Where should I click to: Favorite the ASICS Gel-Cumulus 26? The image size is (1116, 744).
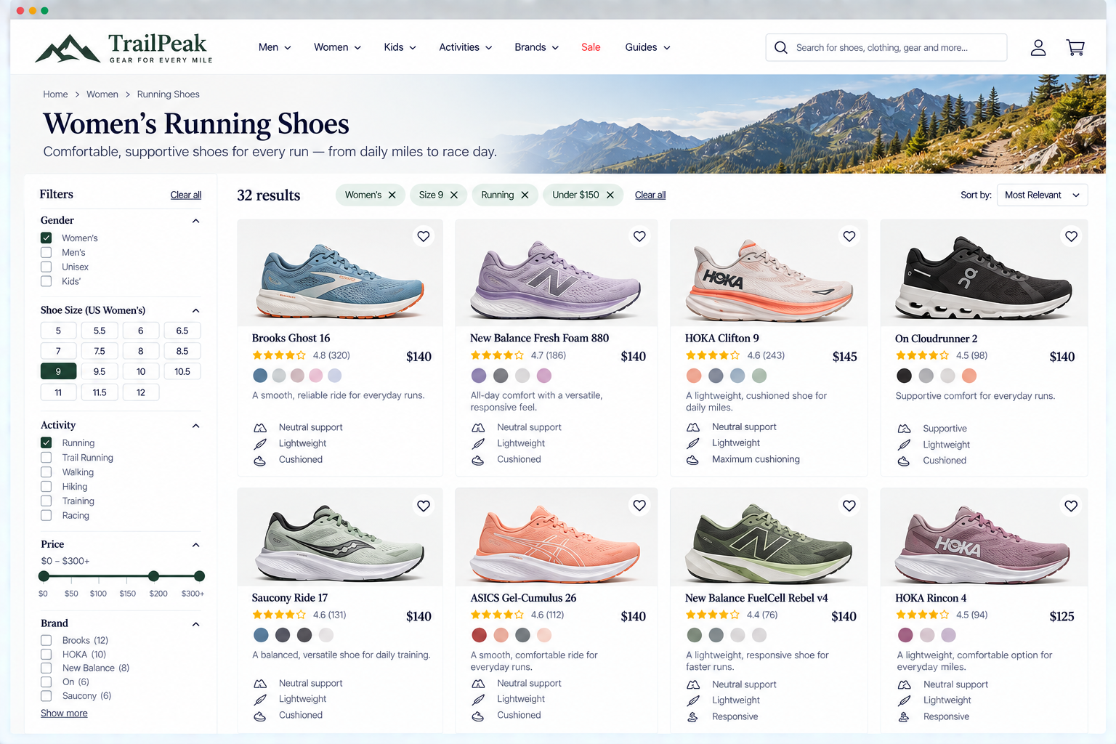[x=639, y=506]
